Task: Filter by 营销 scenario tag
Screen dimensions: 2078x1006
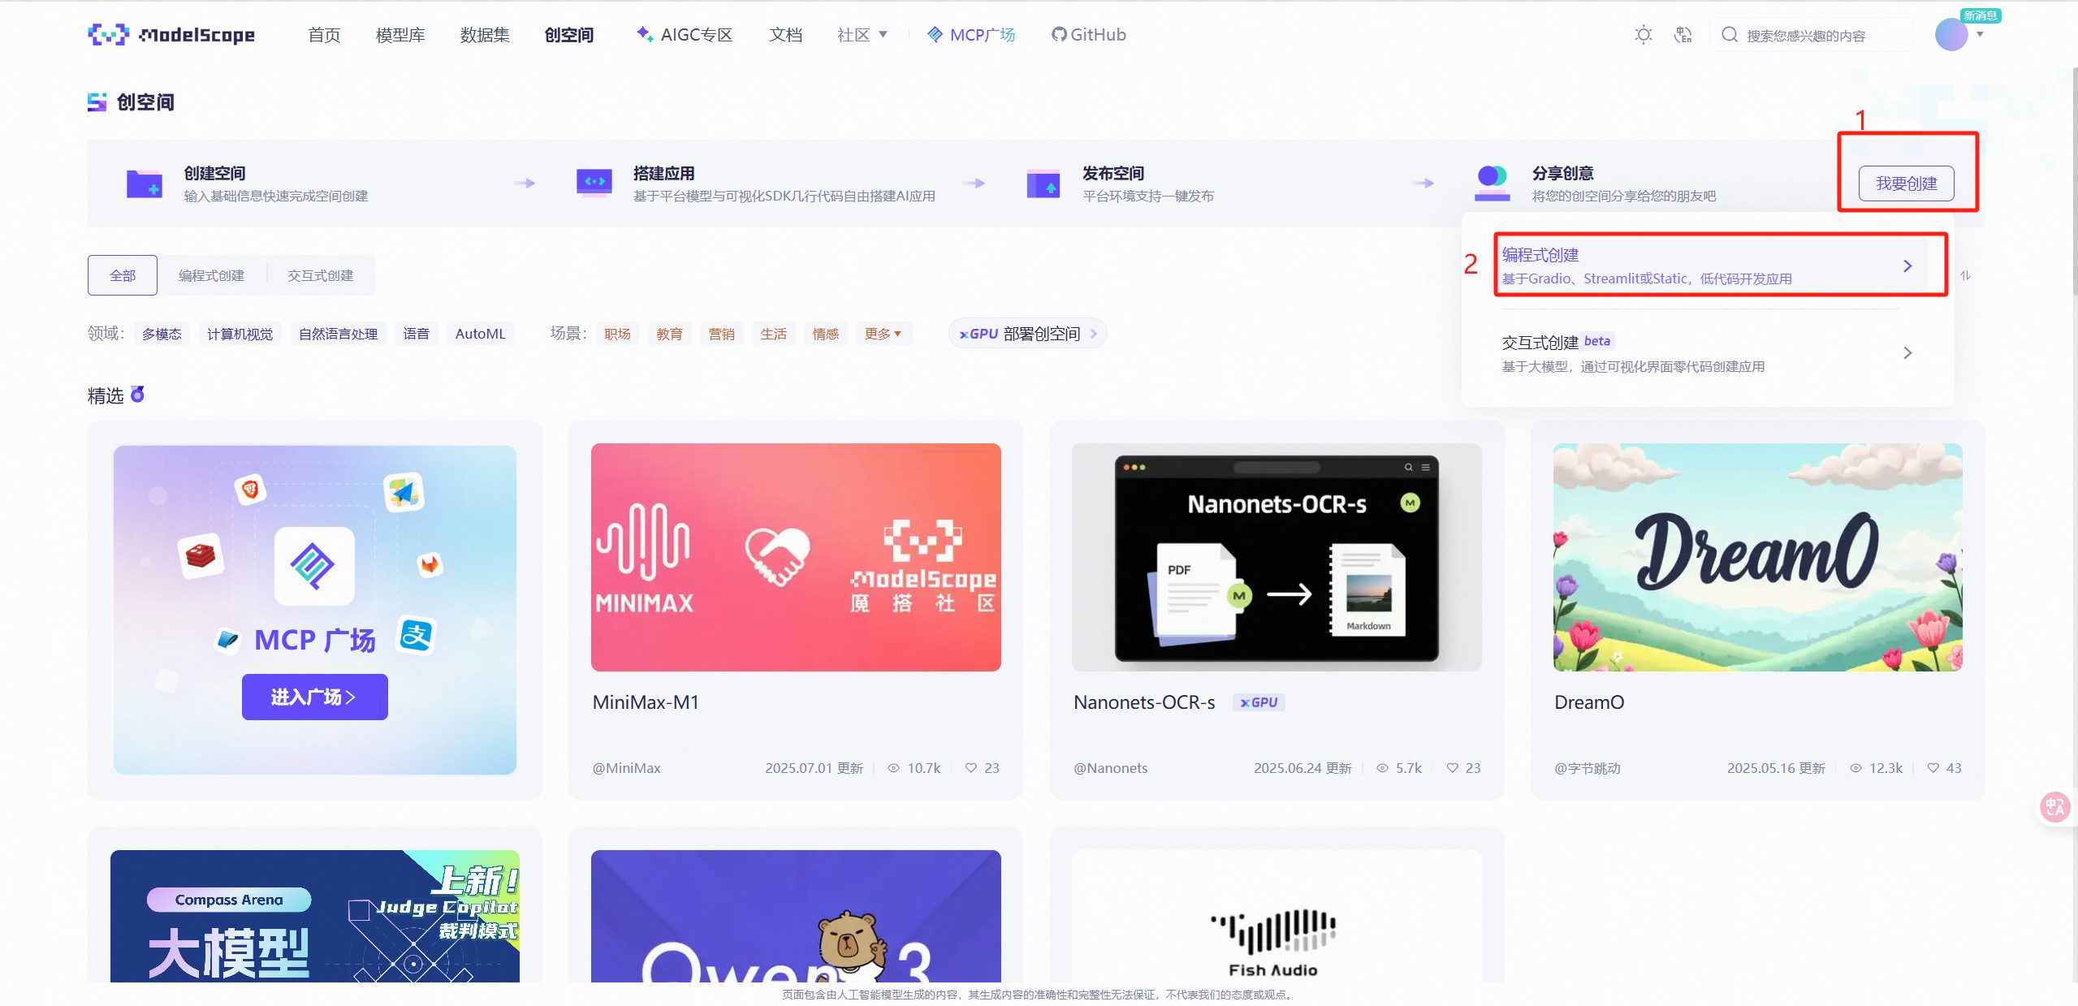Action: coord(722,334)
